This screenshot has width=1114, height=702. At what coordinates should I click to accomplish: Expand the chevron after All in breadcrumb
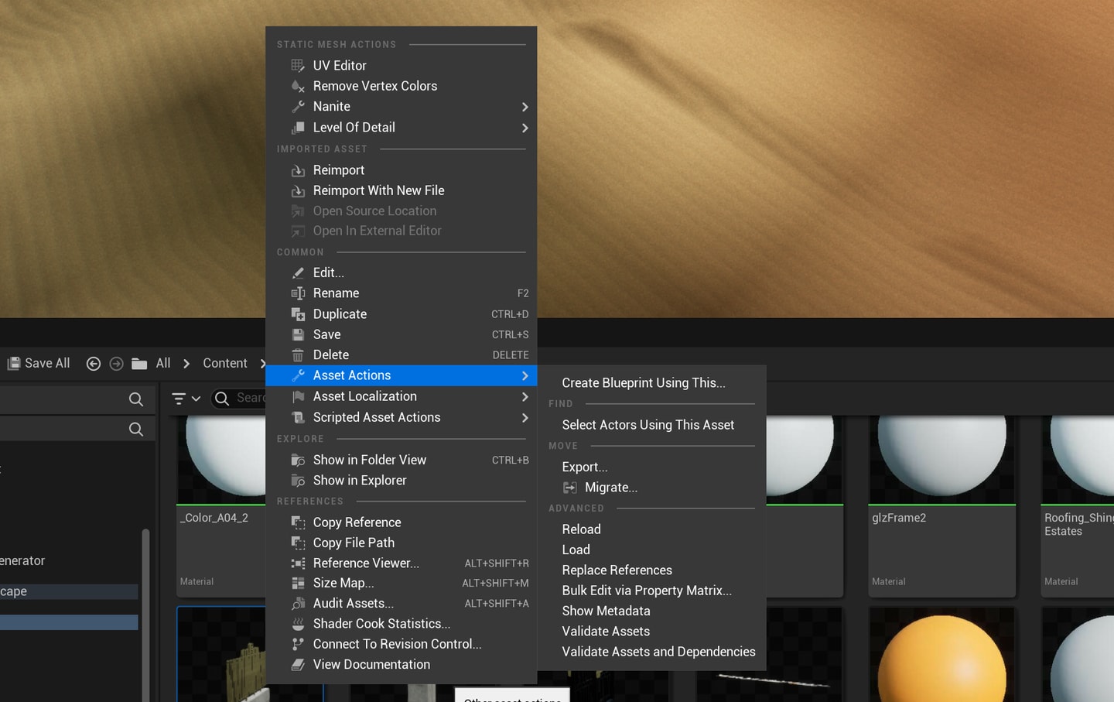click(x=186, y=364)
